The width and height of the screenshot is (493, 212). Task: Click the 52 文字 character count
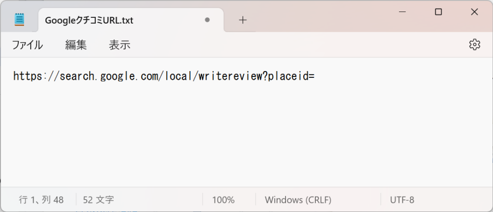click(98, 200)
